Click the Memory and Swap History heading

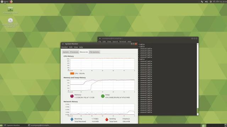click(x=74, y=78)
